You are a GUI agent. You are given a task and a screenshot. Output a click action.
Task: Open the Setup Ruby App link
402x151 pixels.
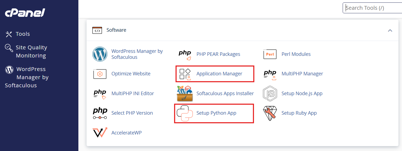299,113
